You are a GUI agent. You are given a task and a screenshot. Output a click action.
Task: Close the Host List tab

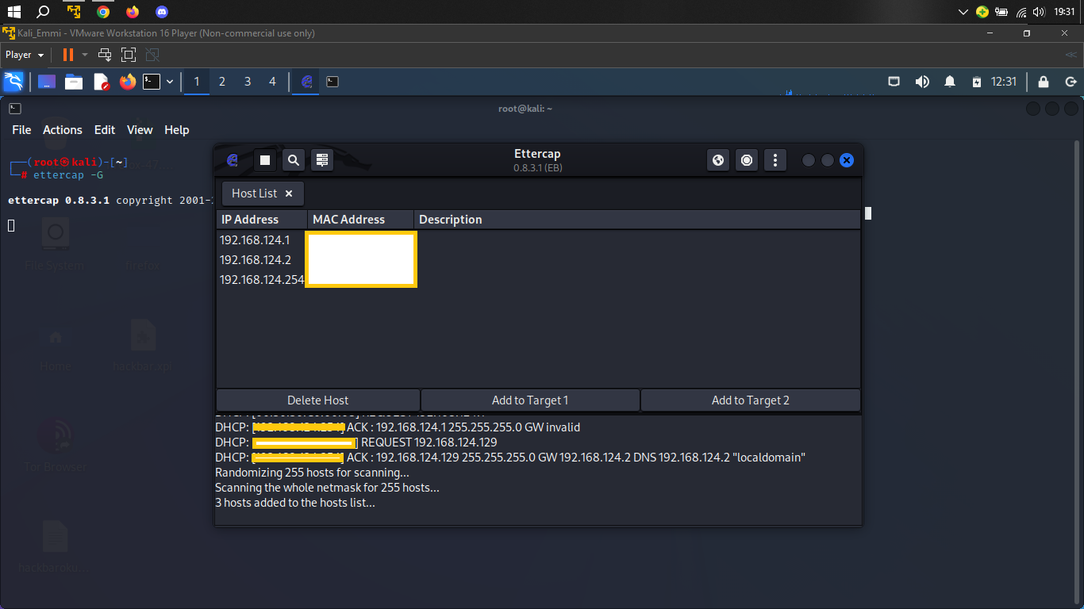point(289,193)
